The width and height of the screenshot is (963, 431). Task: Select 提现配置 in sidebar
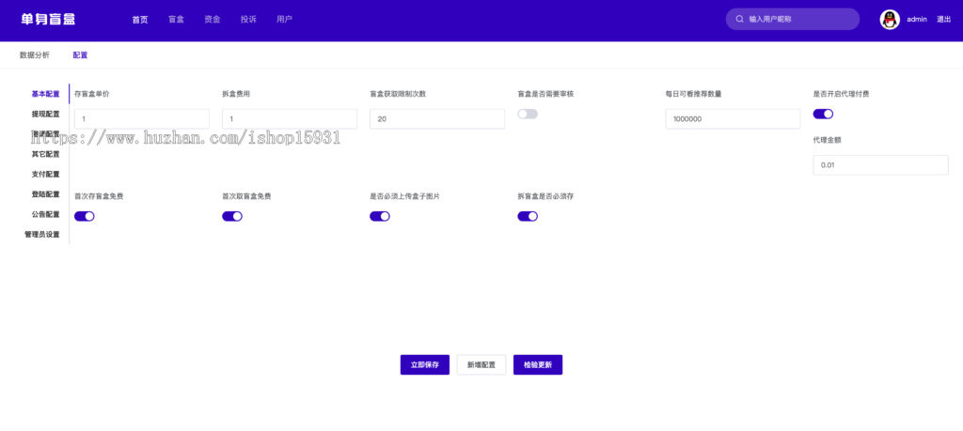coord(45,115)
